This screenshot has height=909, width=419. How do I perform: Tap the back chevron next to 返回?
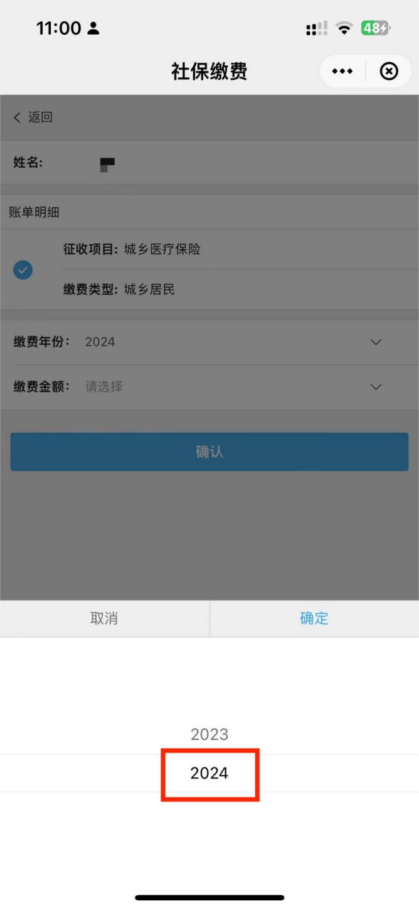(x=17, y=117)
